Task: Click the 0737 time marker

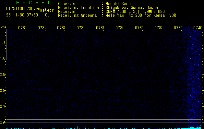Action: tap(139, 28)
